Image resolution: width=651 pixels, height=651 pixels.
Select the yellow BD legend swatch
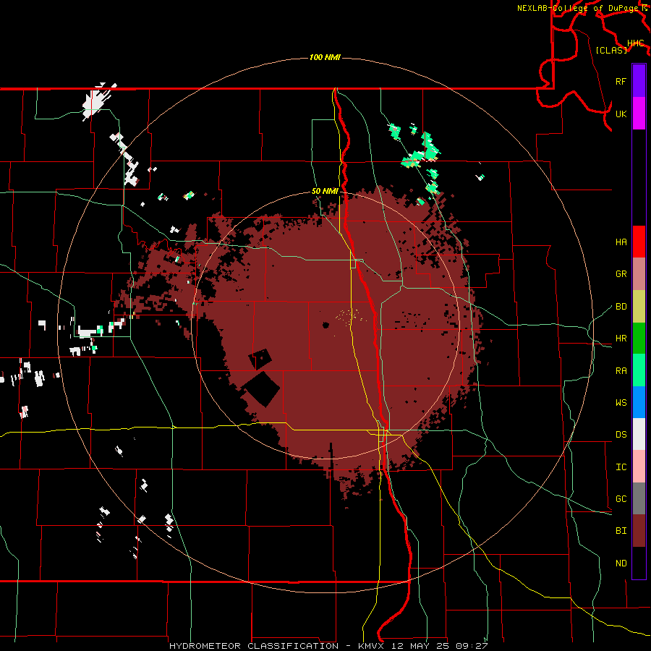(639, 306)
